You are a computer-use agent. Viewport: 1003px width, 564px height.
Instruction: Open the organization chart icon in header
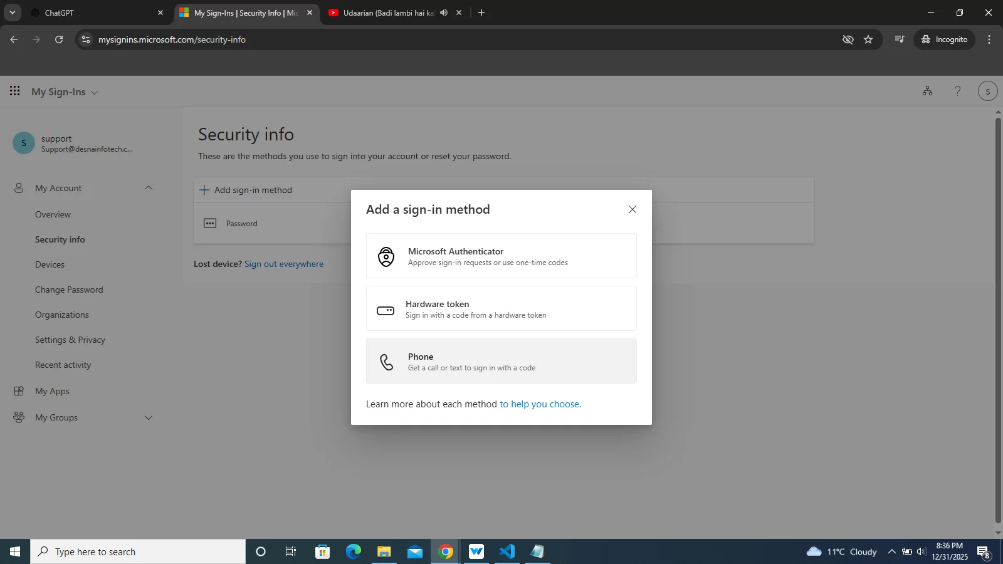coord(928,91)
